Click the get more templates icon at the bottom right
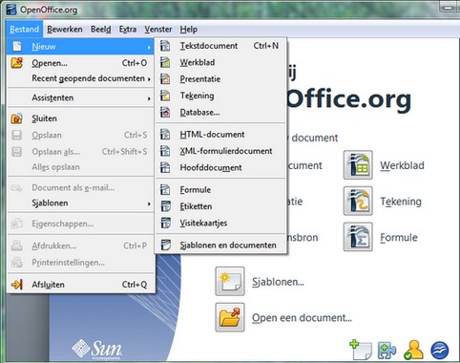Screen dimensions: 460x363 click(361, 350)
